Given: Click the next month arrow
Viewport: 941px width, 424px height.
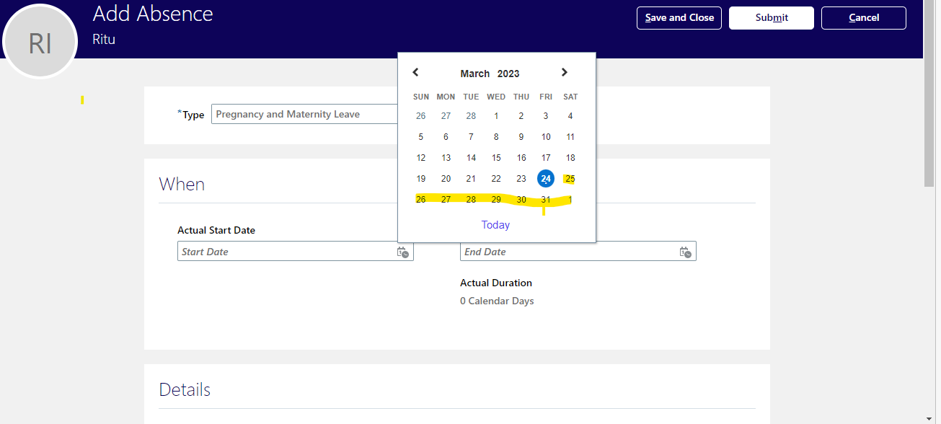Looking at the screenshot, I should pos(565,72).
